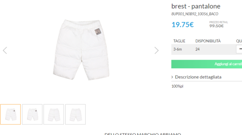Click the previous image arrow
The width and height of the screenshot is (242, 135).
[x=5, y=50]
